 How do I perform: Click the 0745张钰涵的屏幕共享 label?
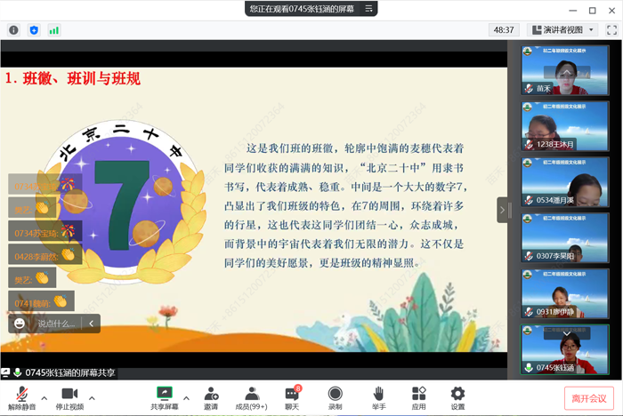coord(70,372)
